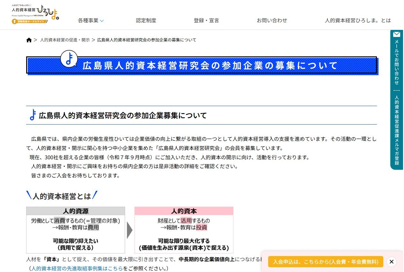Click the 人的資源 gray comparison box
The image size is (404, 272).
point(76,230)
